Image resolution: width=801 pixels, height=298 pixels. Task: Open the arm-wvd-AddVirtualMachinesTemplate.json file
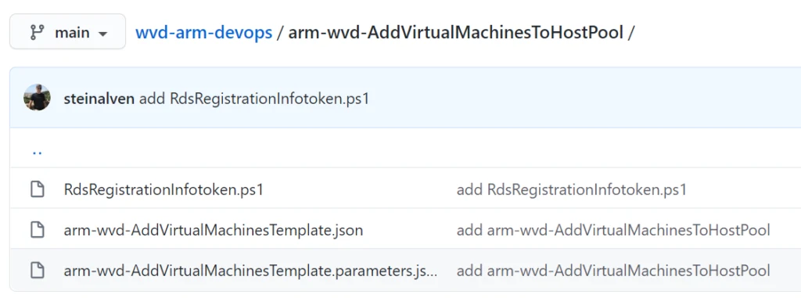point(214,230)
